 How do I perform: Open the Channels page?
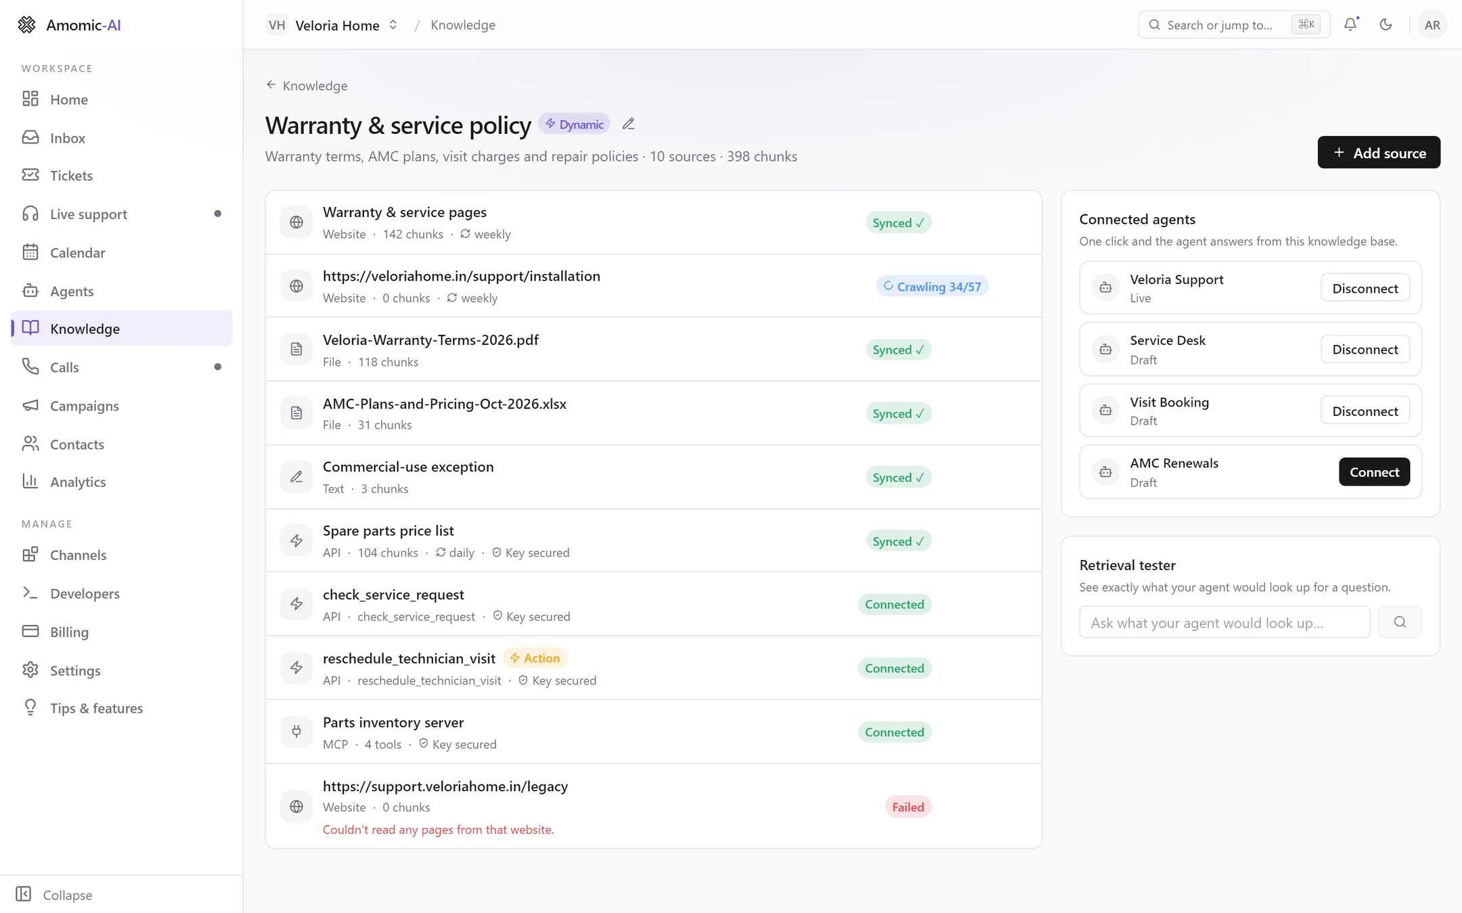coord(122,555)
